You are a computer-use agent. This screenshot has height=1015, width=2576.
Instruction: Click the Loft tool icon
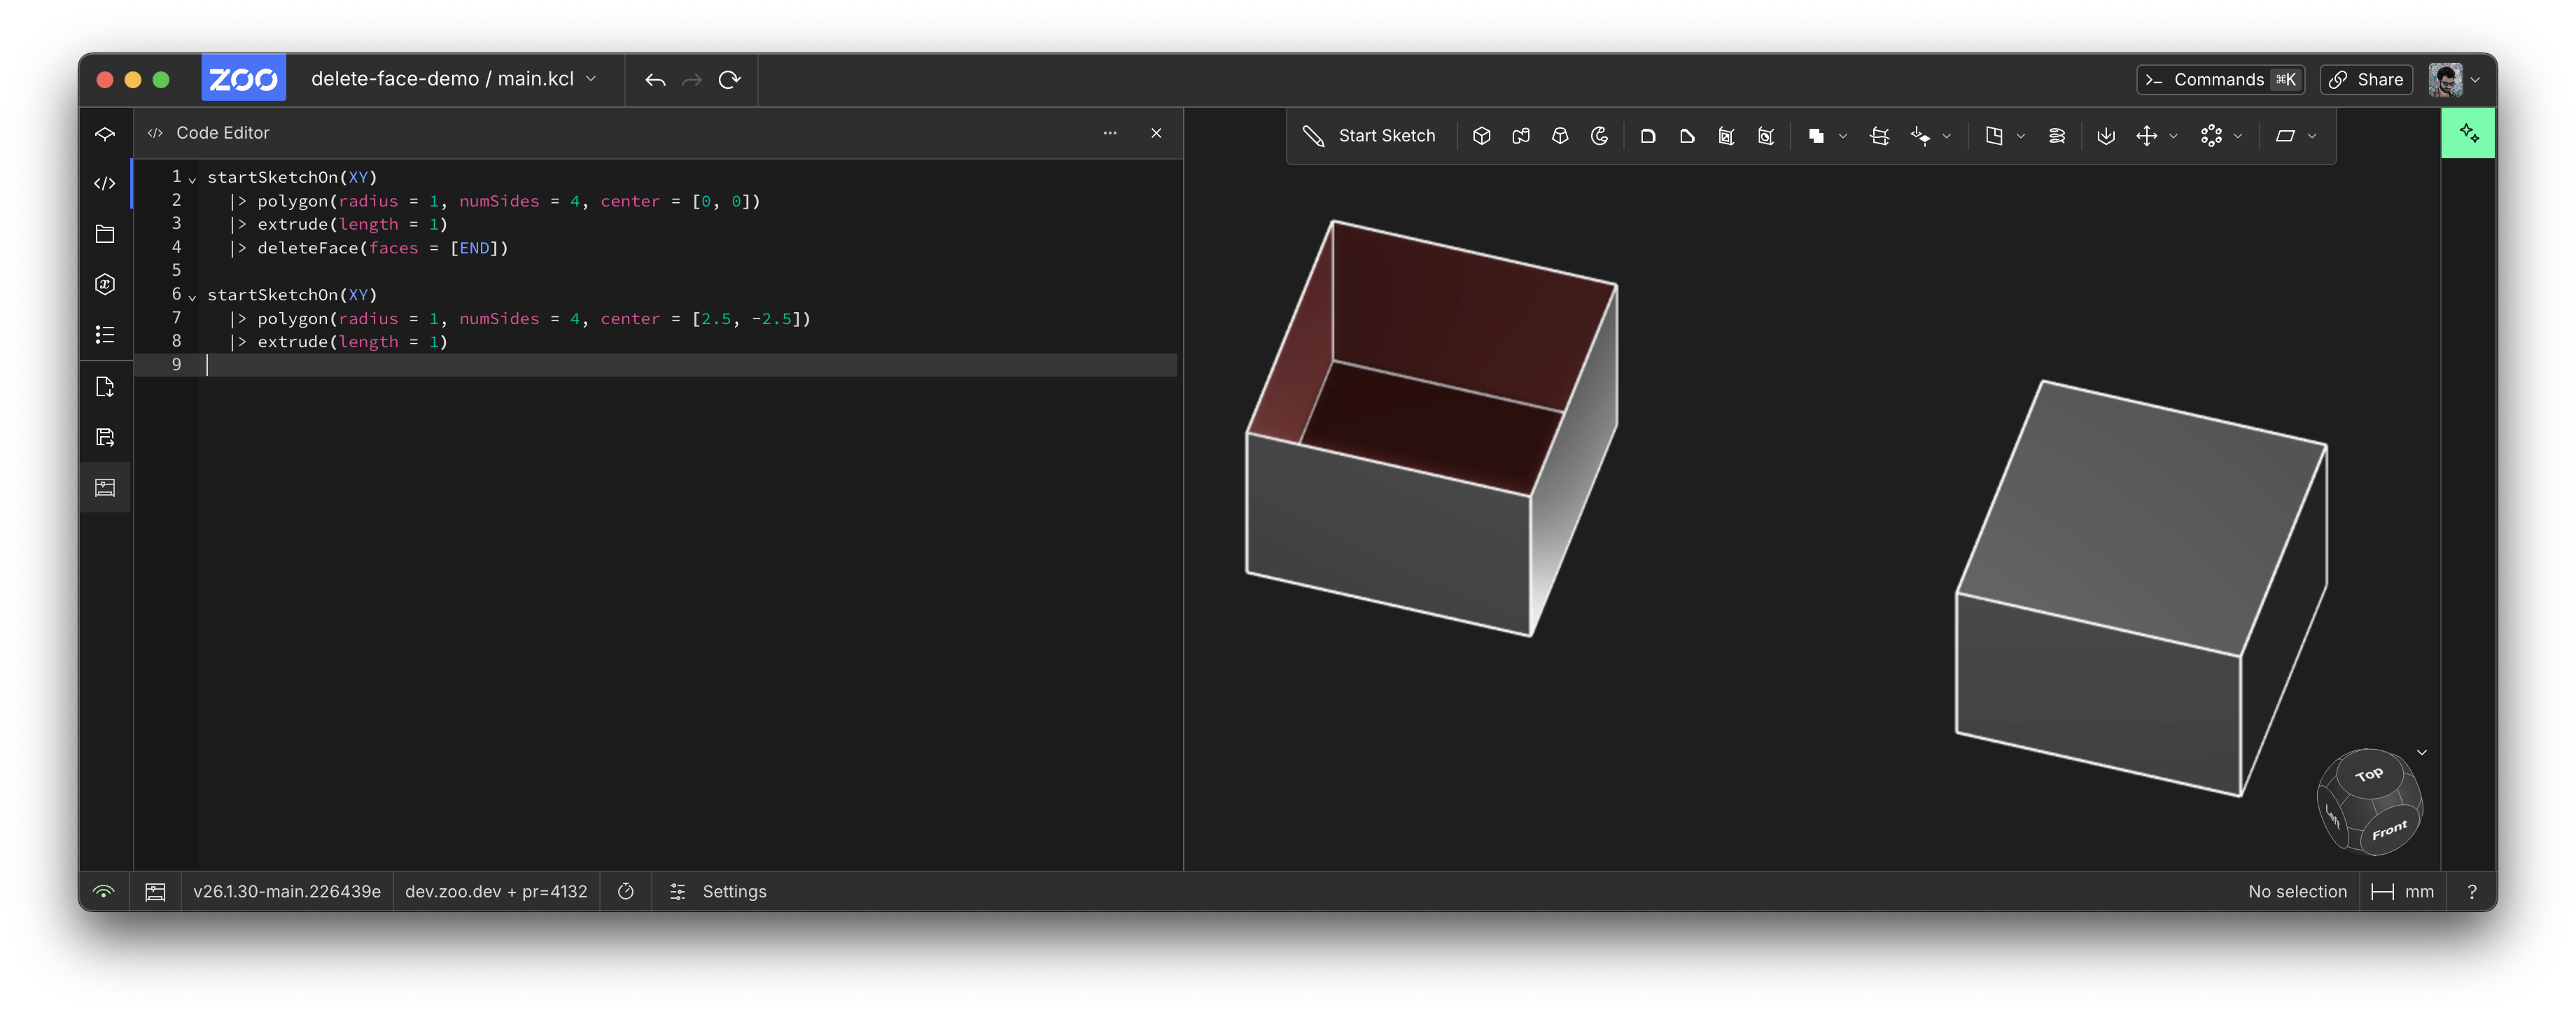click(1560, 136)
